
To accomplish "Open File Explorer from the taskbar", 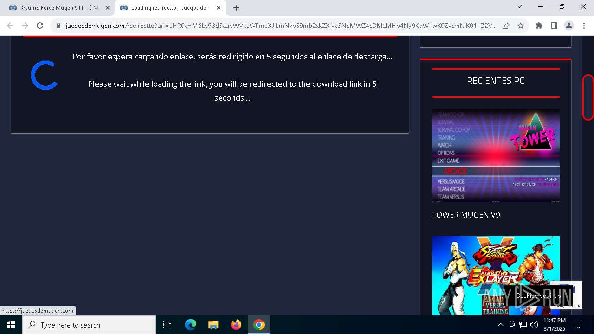I will [x=213, y=325].
